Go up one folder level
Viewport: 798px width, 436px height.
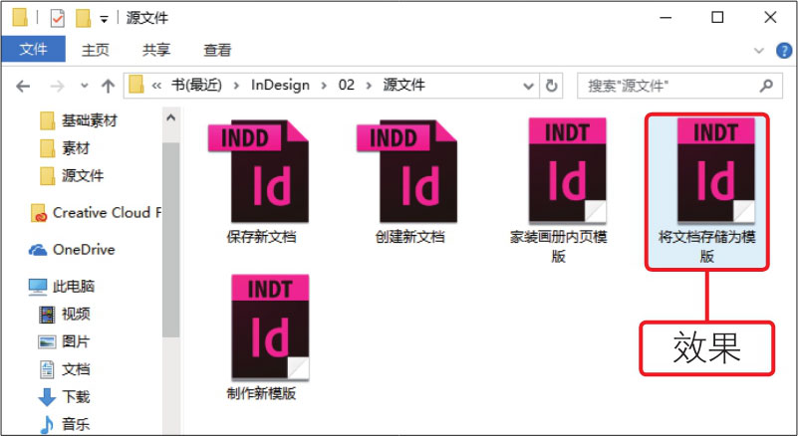tap(108, 86)
